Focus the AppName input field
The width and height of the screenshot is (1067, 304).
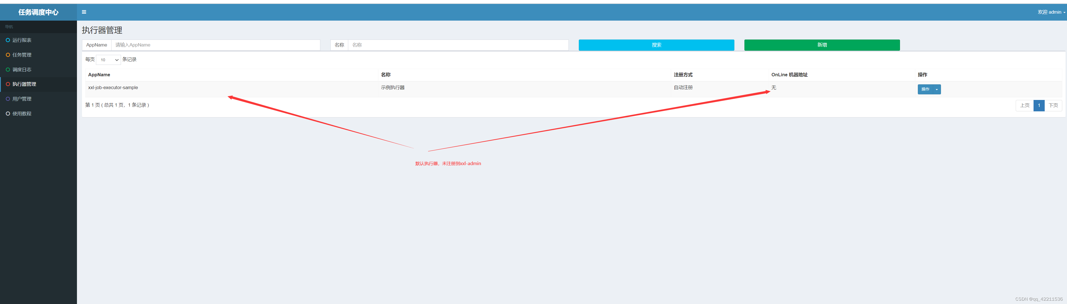tap(216, 45)
